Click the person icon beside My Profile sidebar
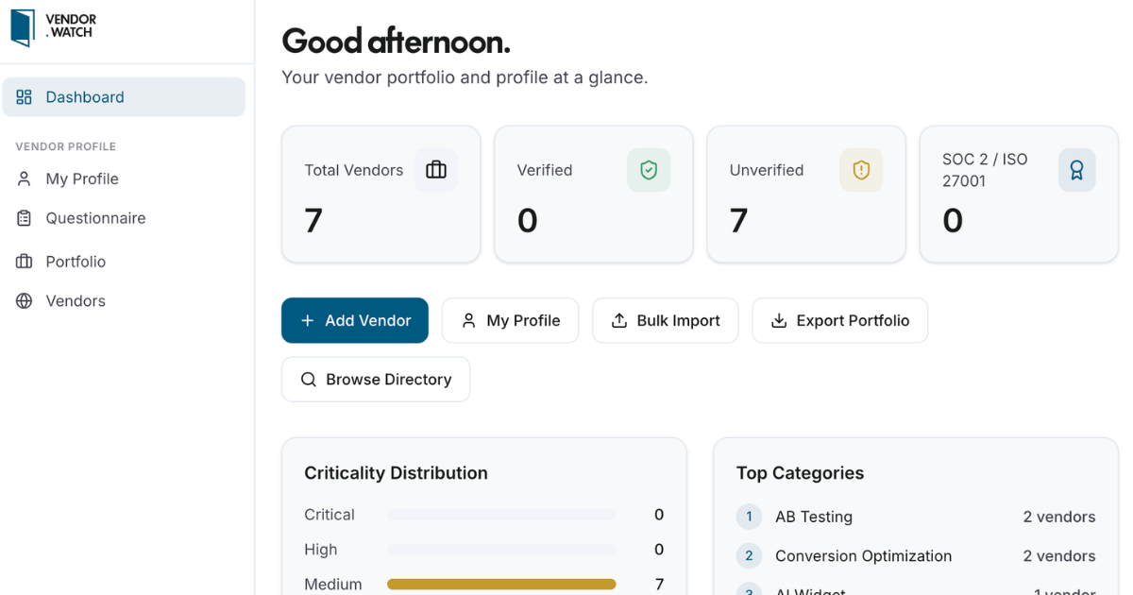The image size is (1133, 595). tap(25, 179)
